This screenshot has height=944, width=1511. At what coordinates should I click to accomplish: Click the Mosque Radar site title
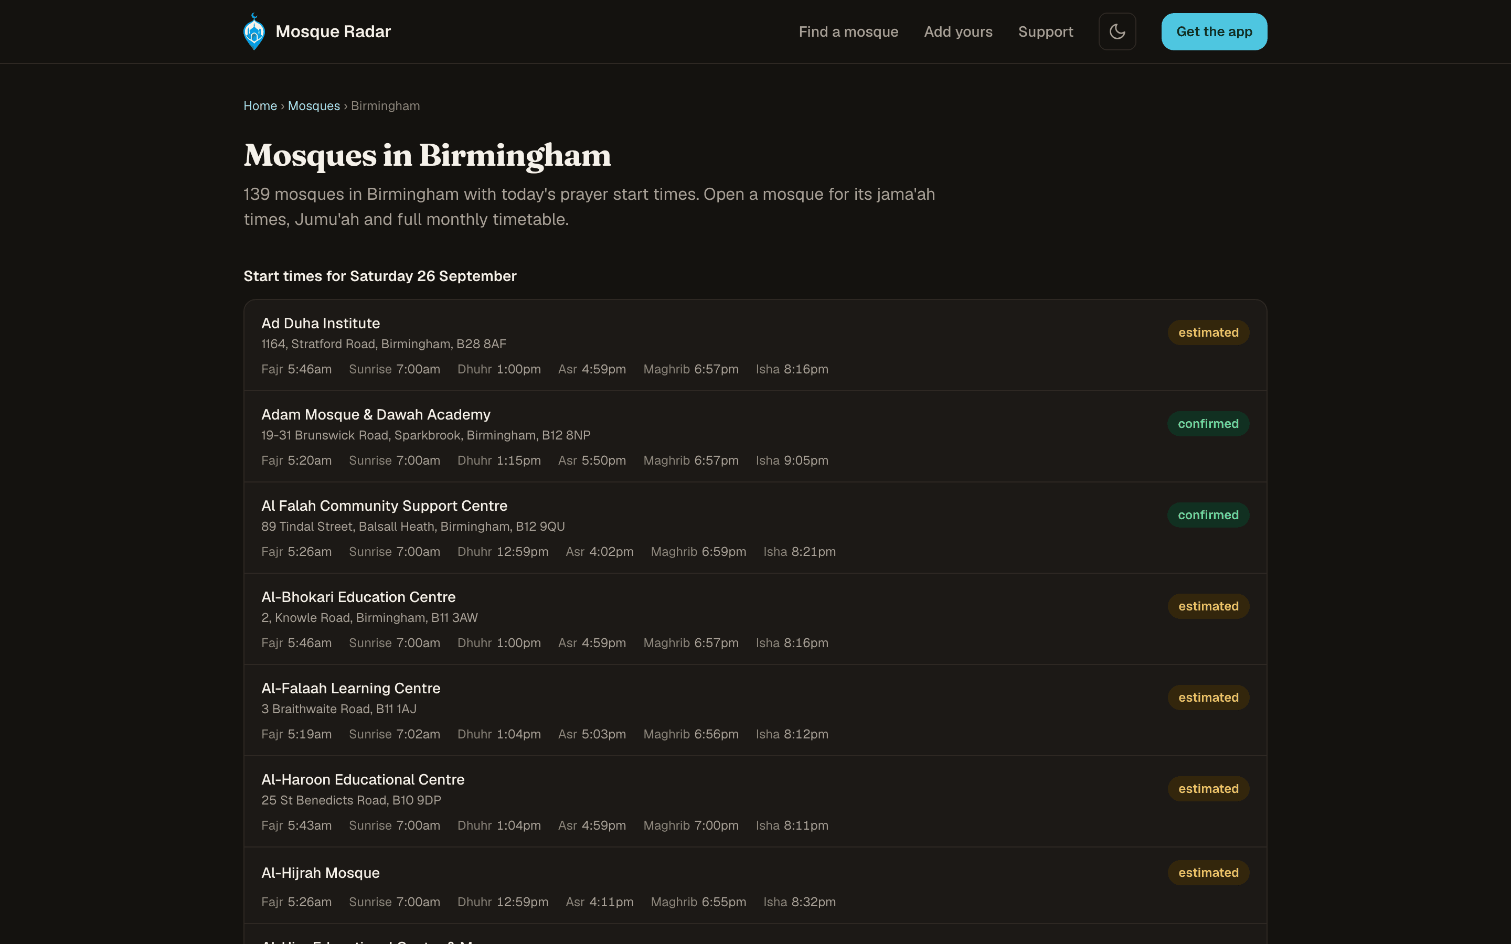(x=333, y=31)
